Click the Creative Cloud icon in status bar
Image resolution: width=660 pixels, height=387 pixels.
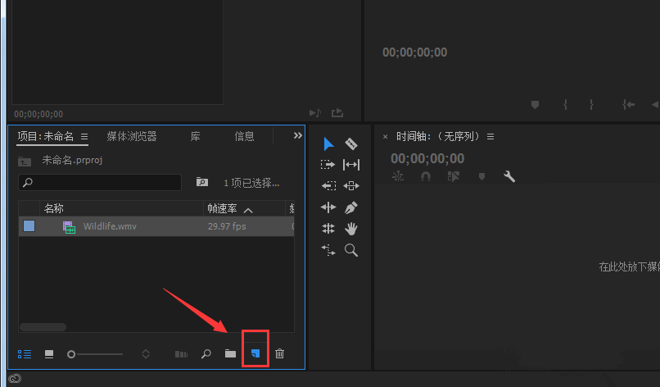point(15,379)
